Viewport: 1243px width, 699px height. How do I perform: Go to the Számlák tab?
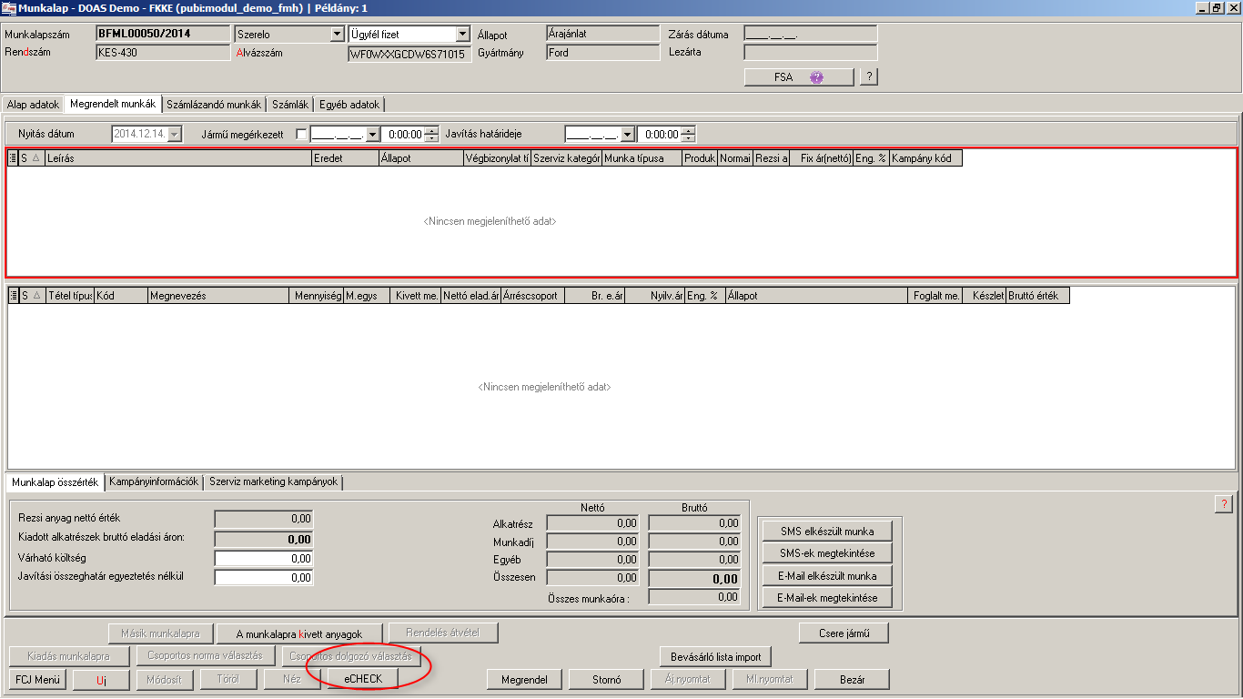click(290, 105)
